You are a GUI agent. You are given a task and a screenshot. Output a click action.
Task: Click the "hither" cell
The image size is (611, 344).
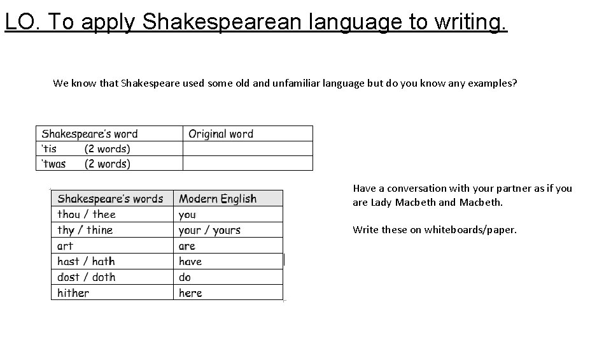[x=112, y=292]
